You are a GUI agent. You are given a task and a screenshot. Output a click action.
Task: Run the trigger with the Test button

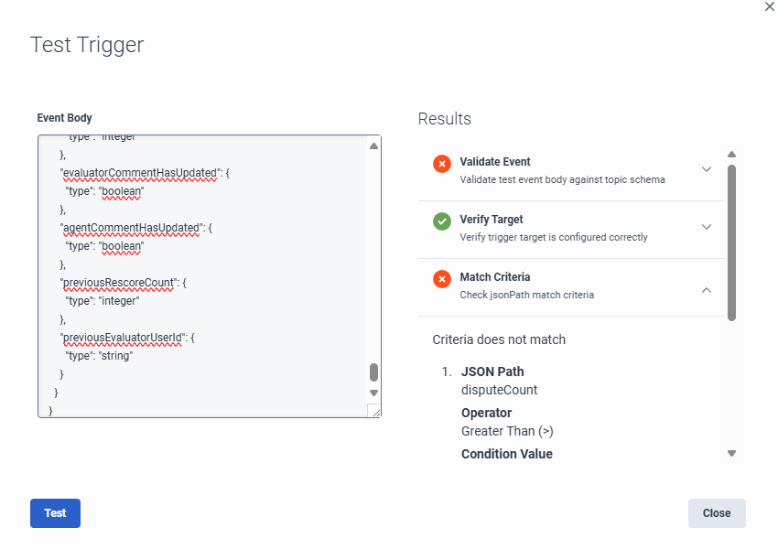coord(55,513)
